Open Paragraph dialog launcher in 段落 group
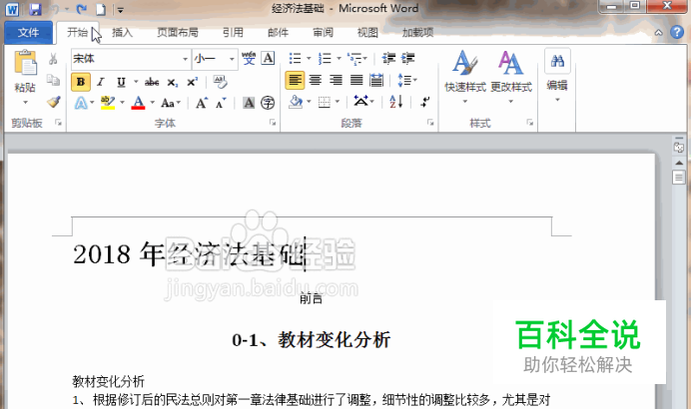The image size is (691, 409). pos(430,123)
